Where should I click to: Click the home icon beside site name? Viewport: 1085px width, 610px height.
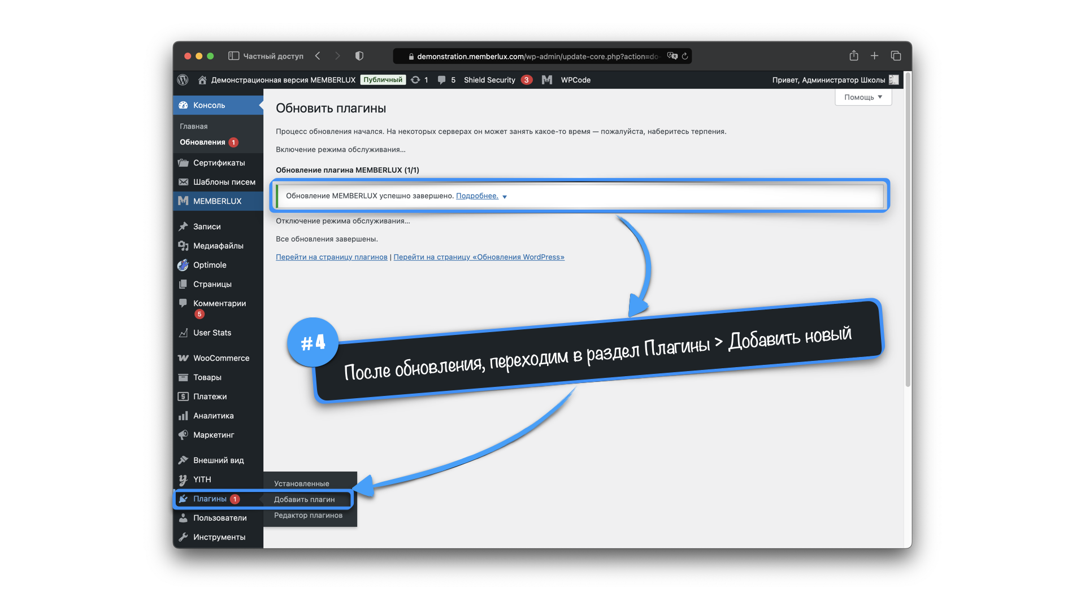(202, 80)
